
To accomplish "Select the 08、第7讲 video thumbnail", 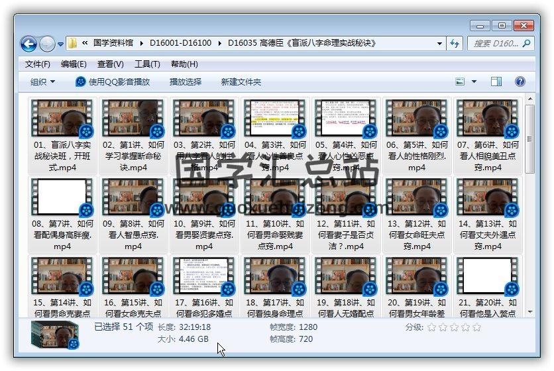I will 63,197.
